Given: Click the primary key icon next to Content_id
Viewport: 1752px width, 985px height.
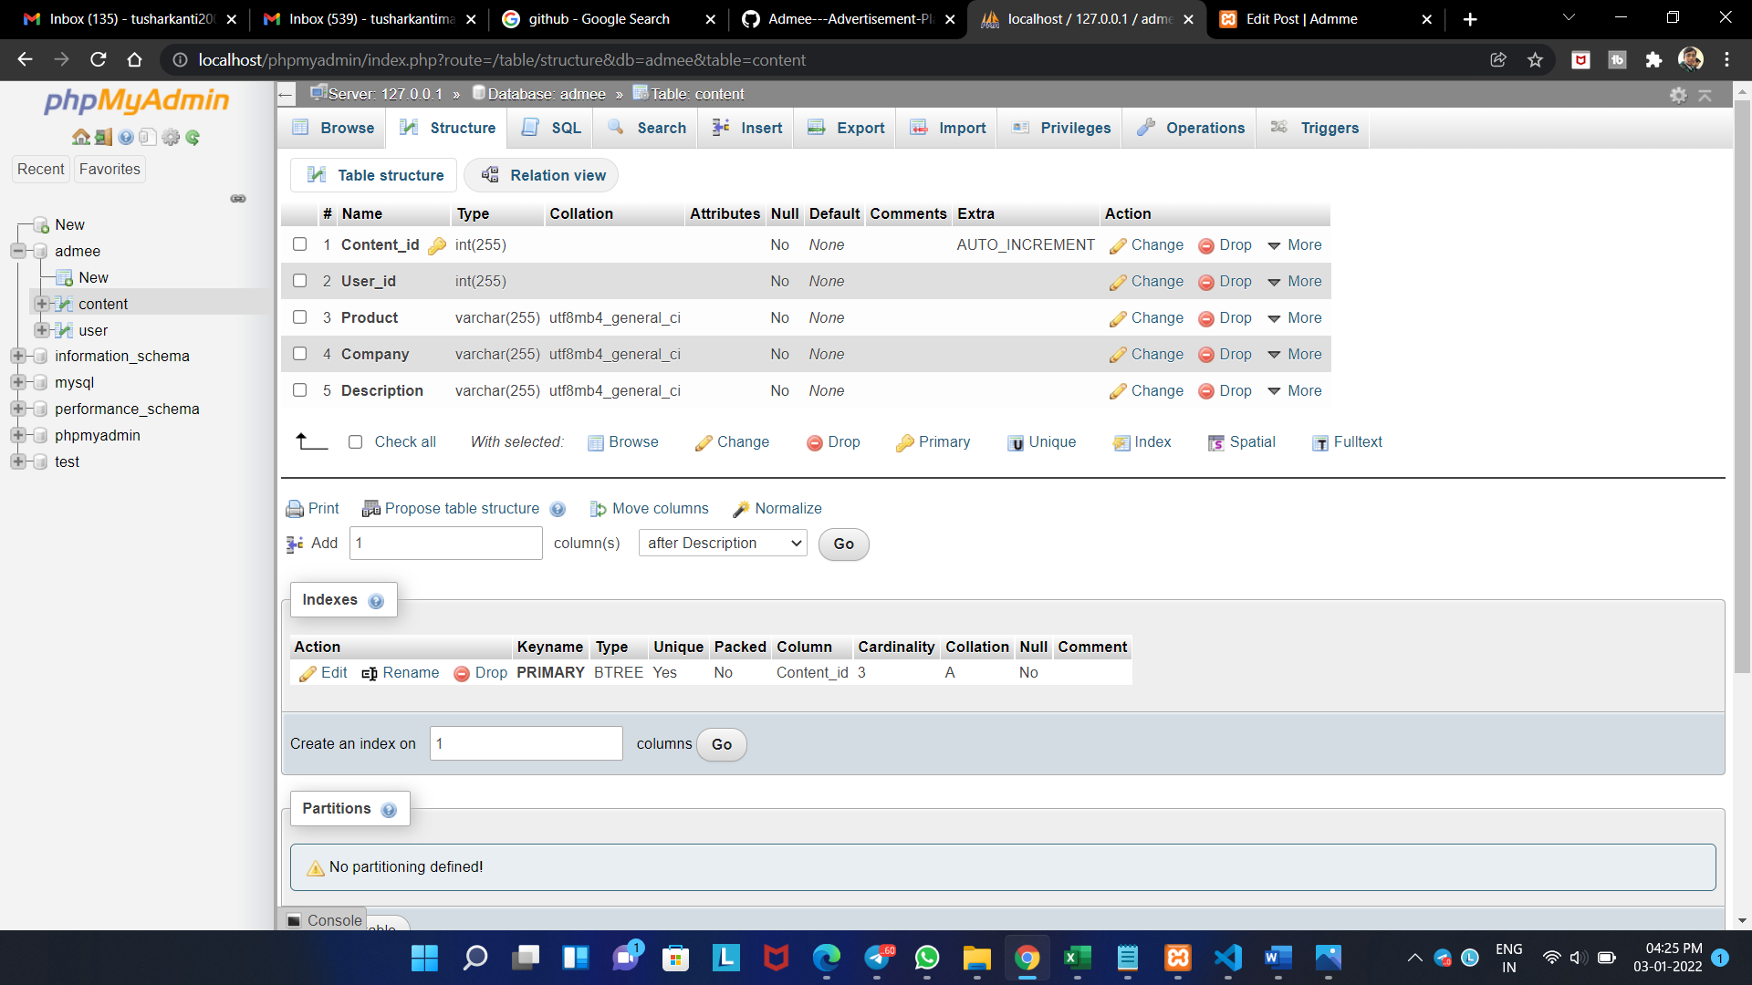Looking at the screenshot, I should pos(437,245).
